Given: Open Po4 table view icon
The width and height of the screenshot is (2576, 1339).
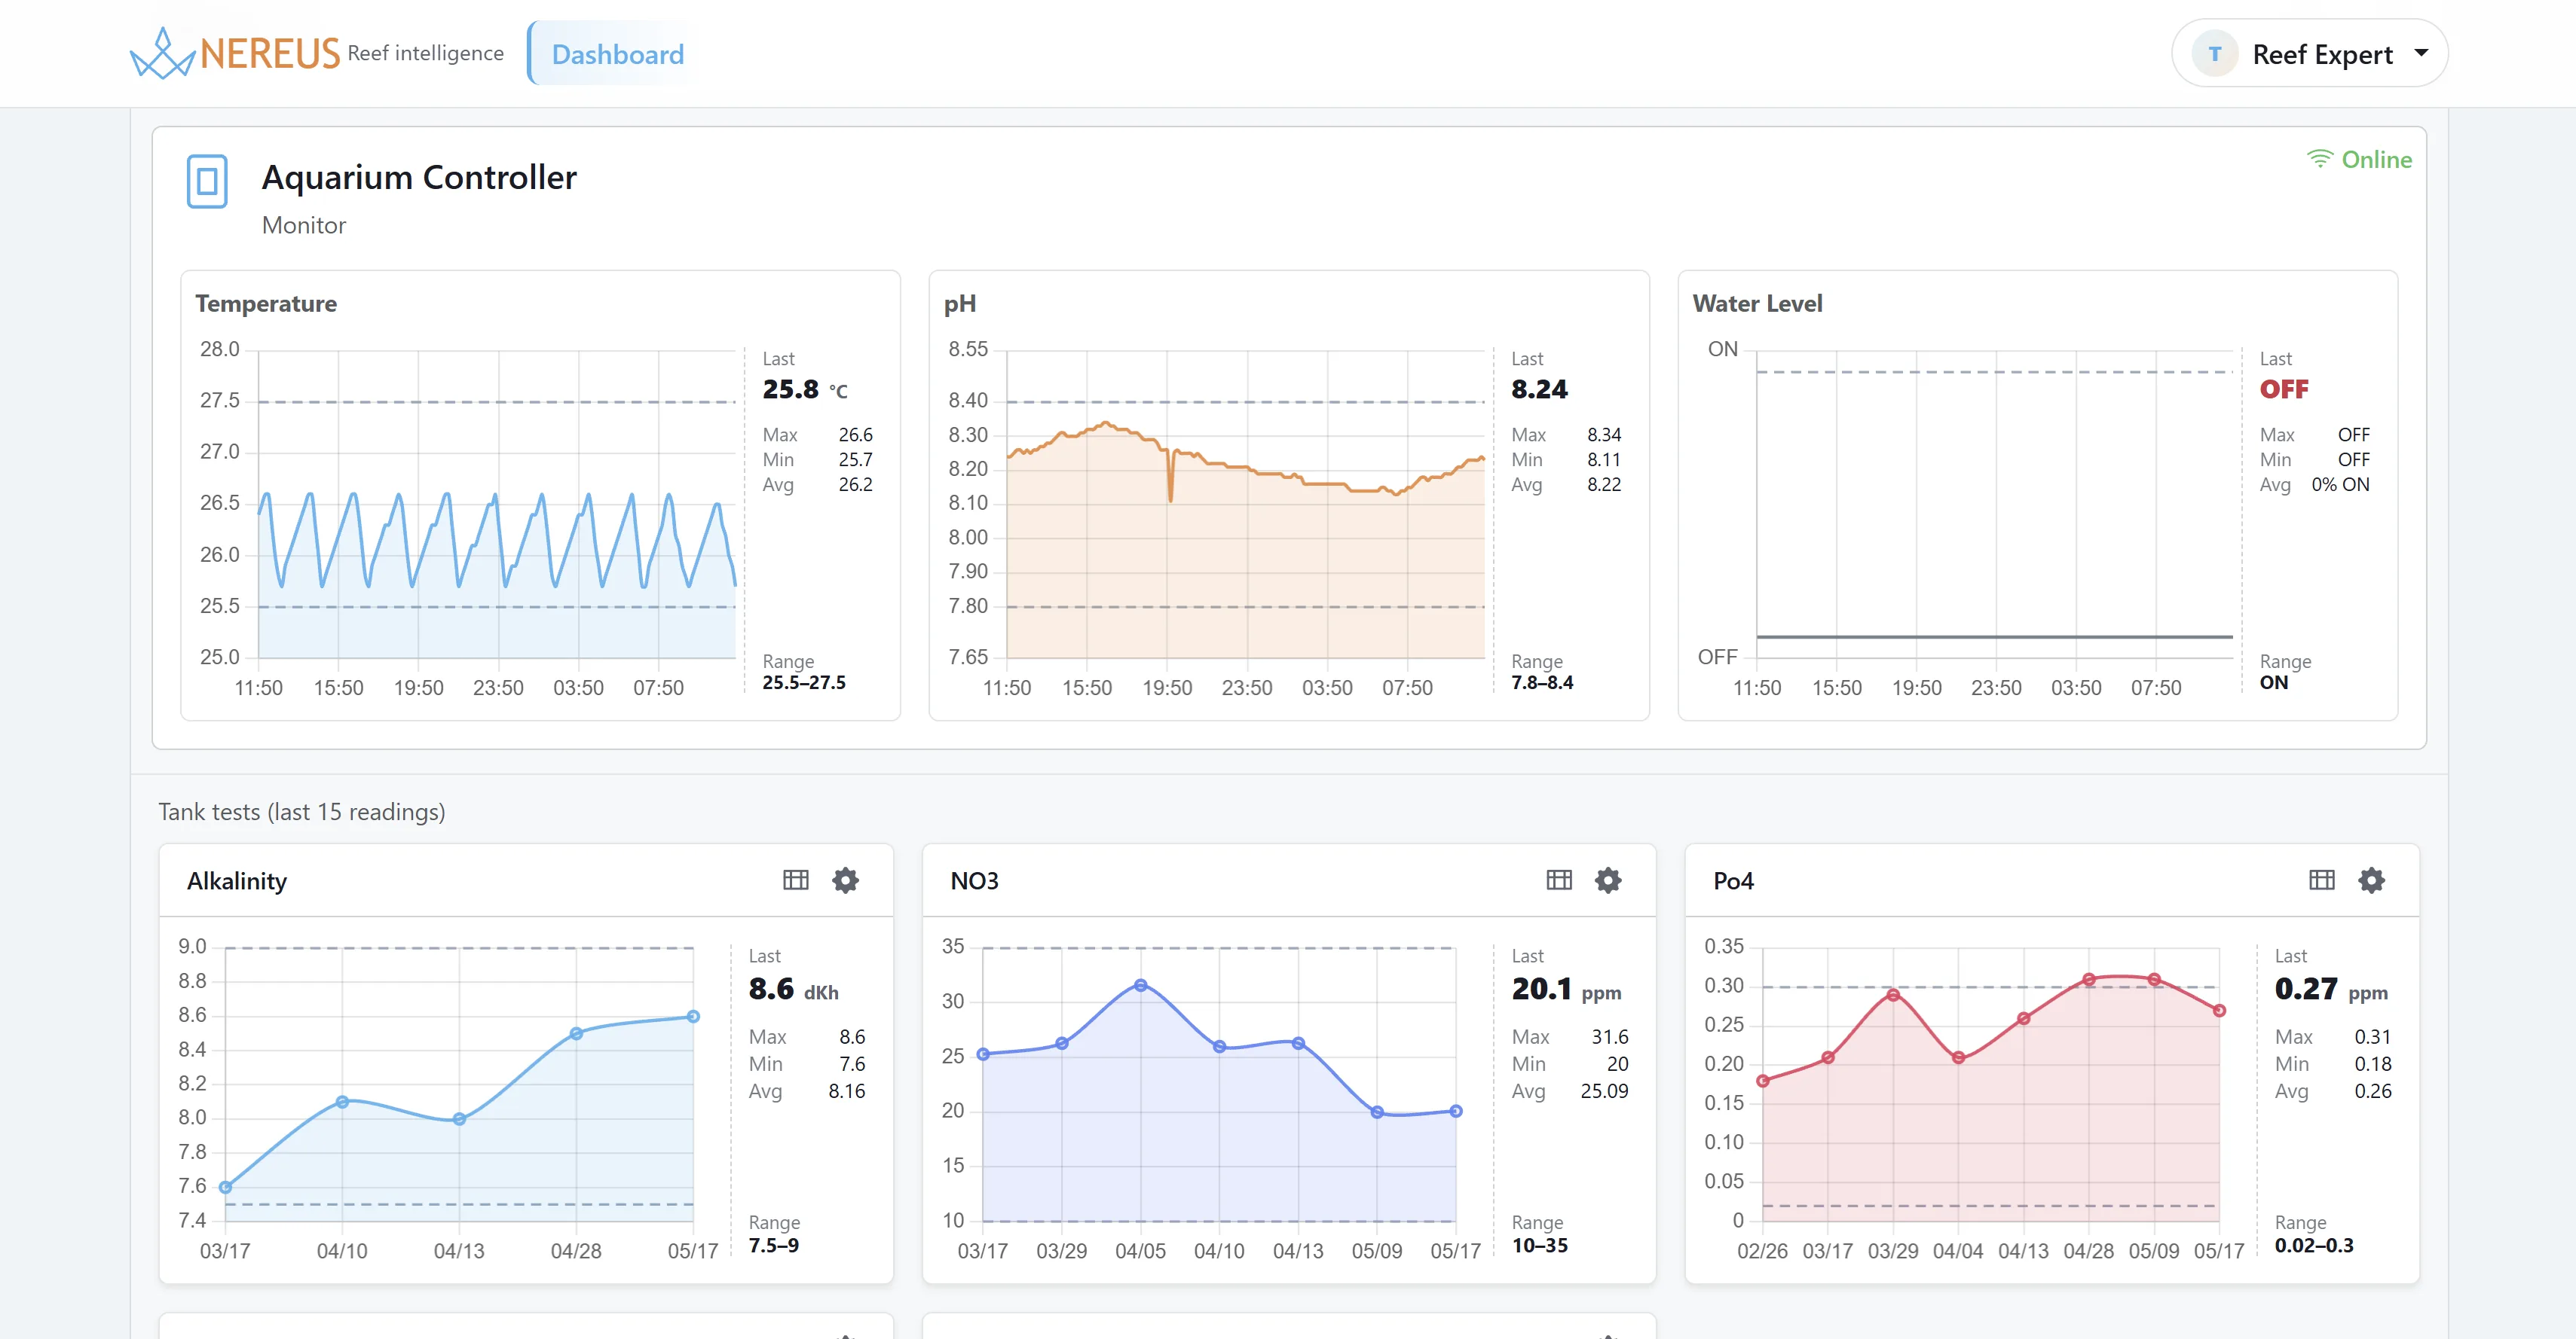Looking at the screenshot, I should pyautogui.click(x=2321, y=880).
